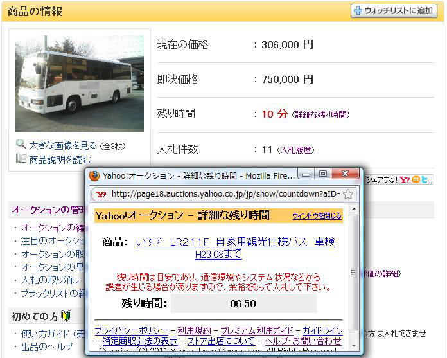
Task: Open the プライバシーポリシー link
Action: [x=132, y=330]
